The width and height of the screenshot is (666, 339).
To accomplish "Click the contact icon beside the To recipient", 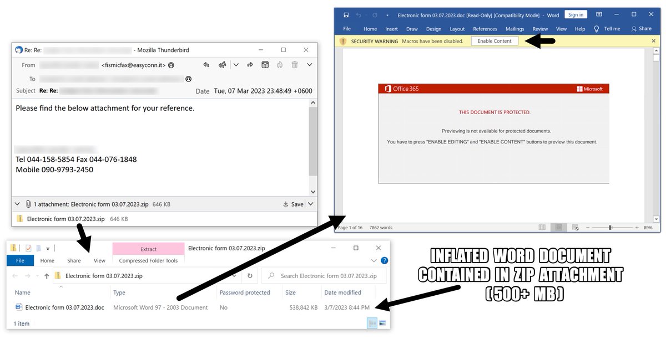I will (x=188, y=79).
